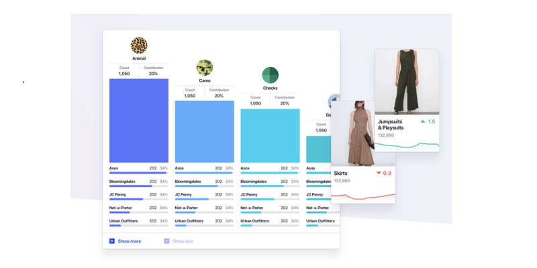The height and width of the screenshot is (268, 537).
Task: Click the Asos progress bar under Animal
Action: coord(139,173)
